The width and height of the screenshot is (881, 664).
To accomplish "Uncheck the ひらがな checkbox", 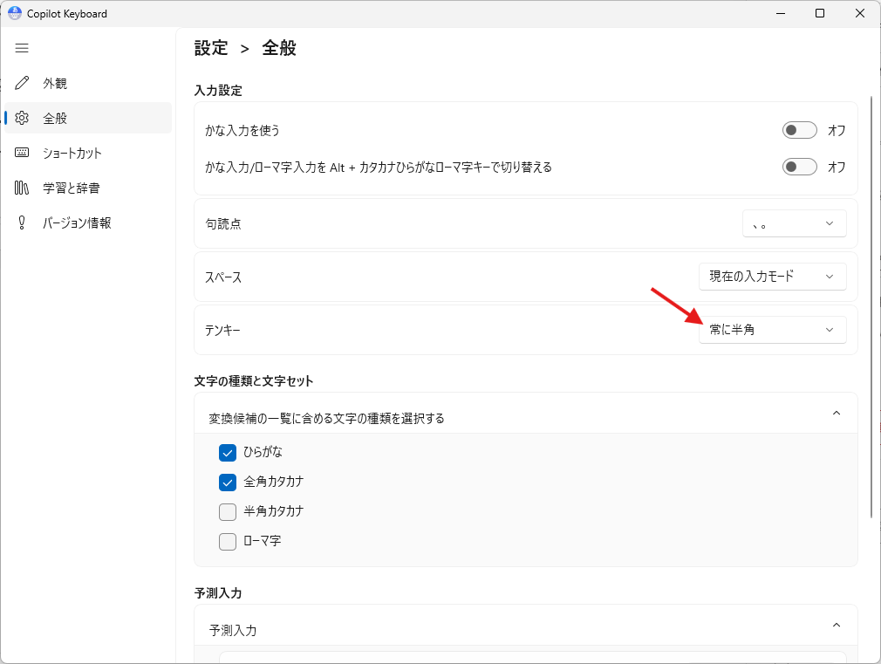I will 228,453.
